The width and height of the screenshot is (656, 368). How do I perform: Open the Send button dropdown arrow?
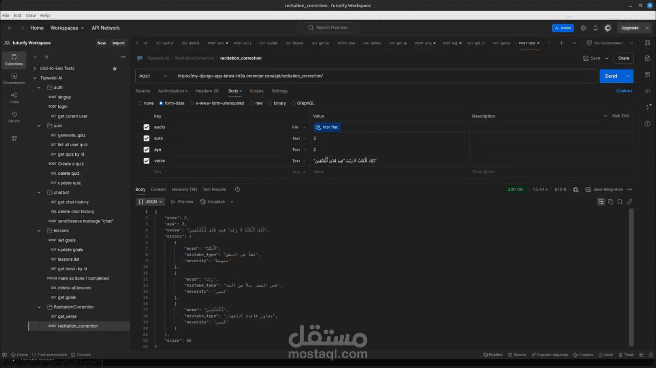[628, 76]
